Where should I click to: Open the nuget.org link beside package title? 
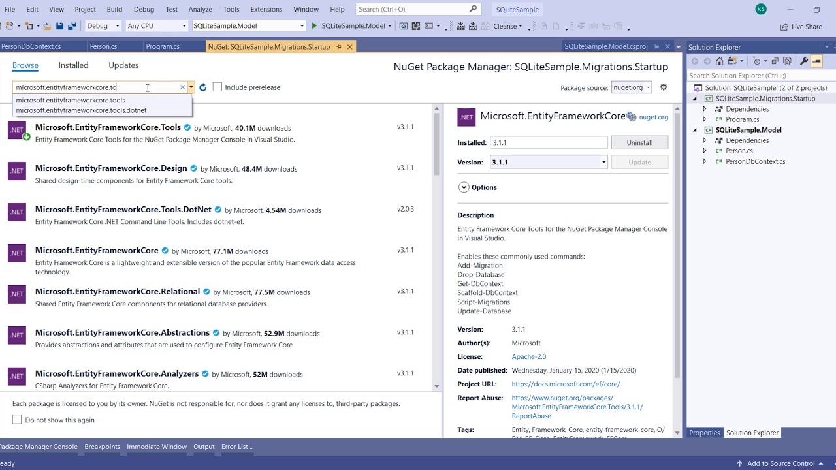(x=654, y=117)
